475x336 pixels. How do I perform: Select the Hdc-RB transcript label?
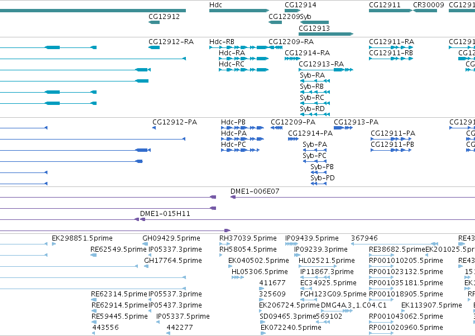pos(222,41)
